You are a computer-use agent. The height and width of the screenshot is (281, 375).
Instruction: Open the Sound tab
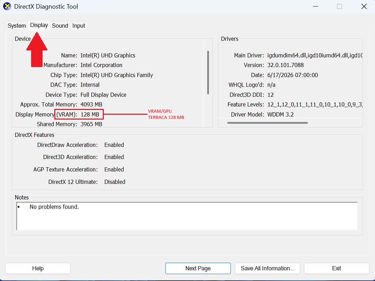(60, 26)
